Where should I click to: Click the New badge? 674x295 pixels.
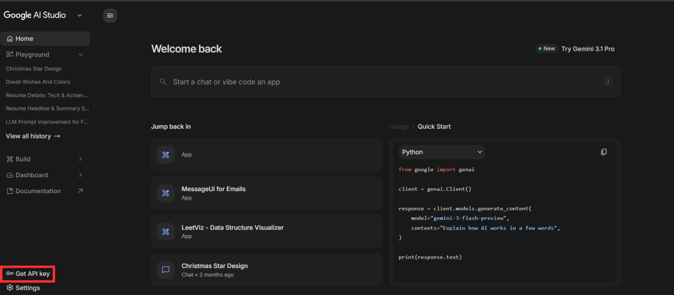547,49
